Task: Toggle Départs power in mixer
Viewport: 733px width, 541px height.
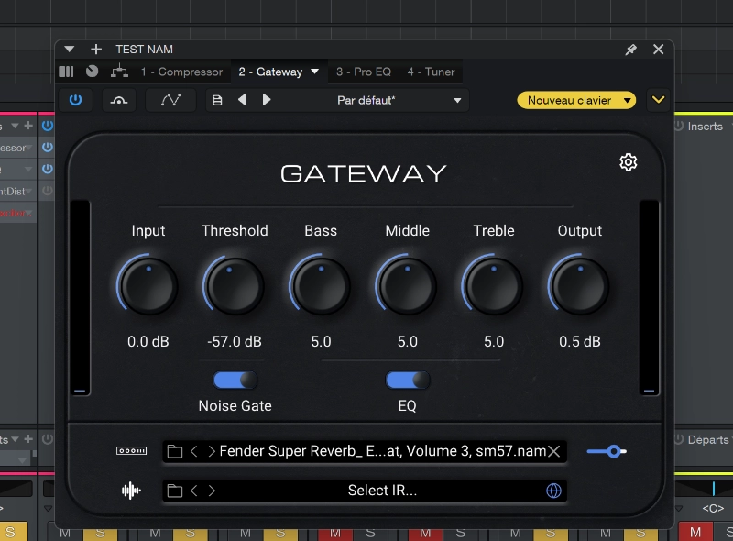Action: (679, 439)
